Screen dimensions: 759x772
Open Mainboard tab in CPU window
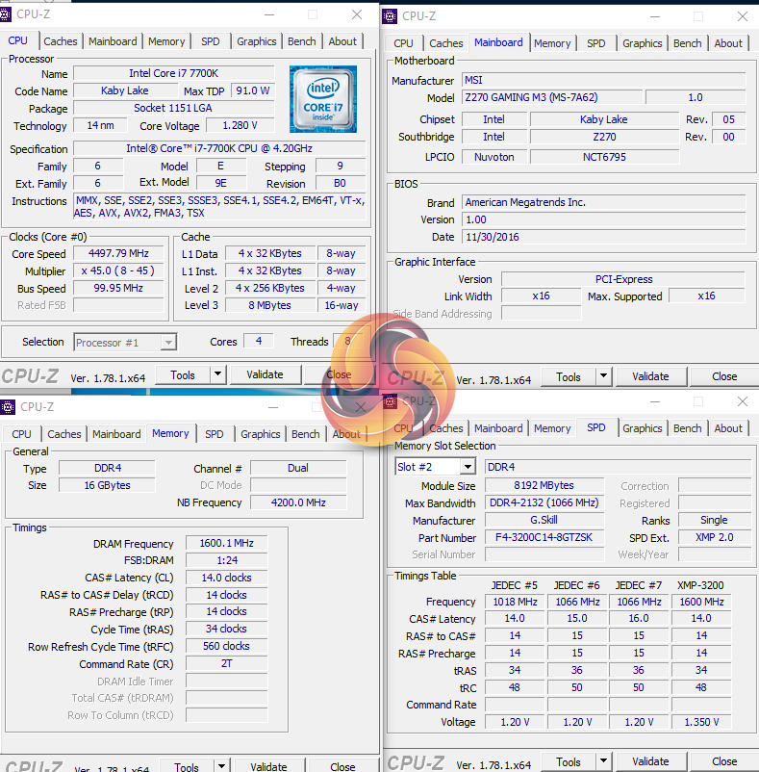pos(113,41)
